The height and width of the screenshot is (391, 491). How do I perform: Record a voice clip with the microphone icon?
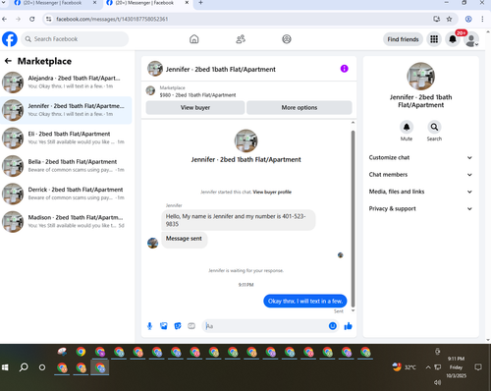[149, 326]
